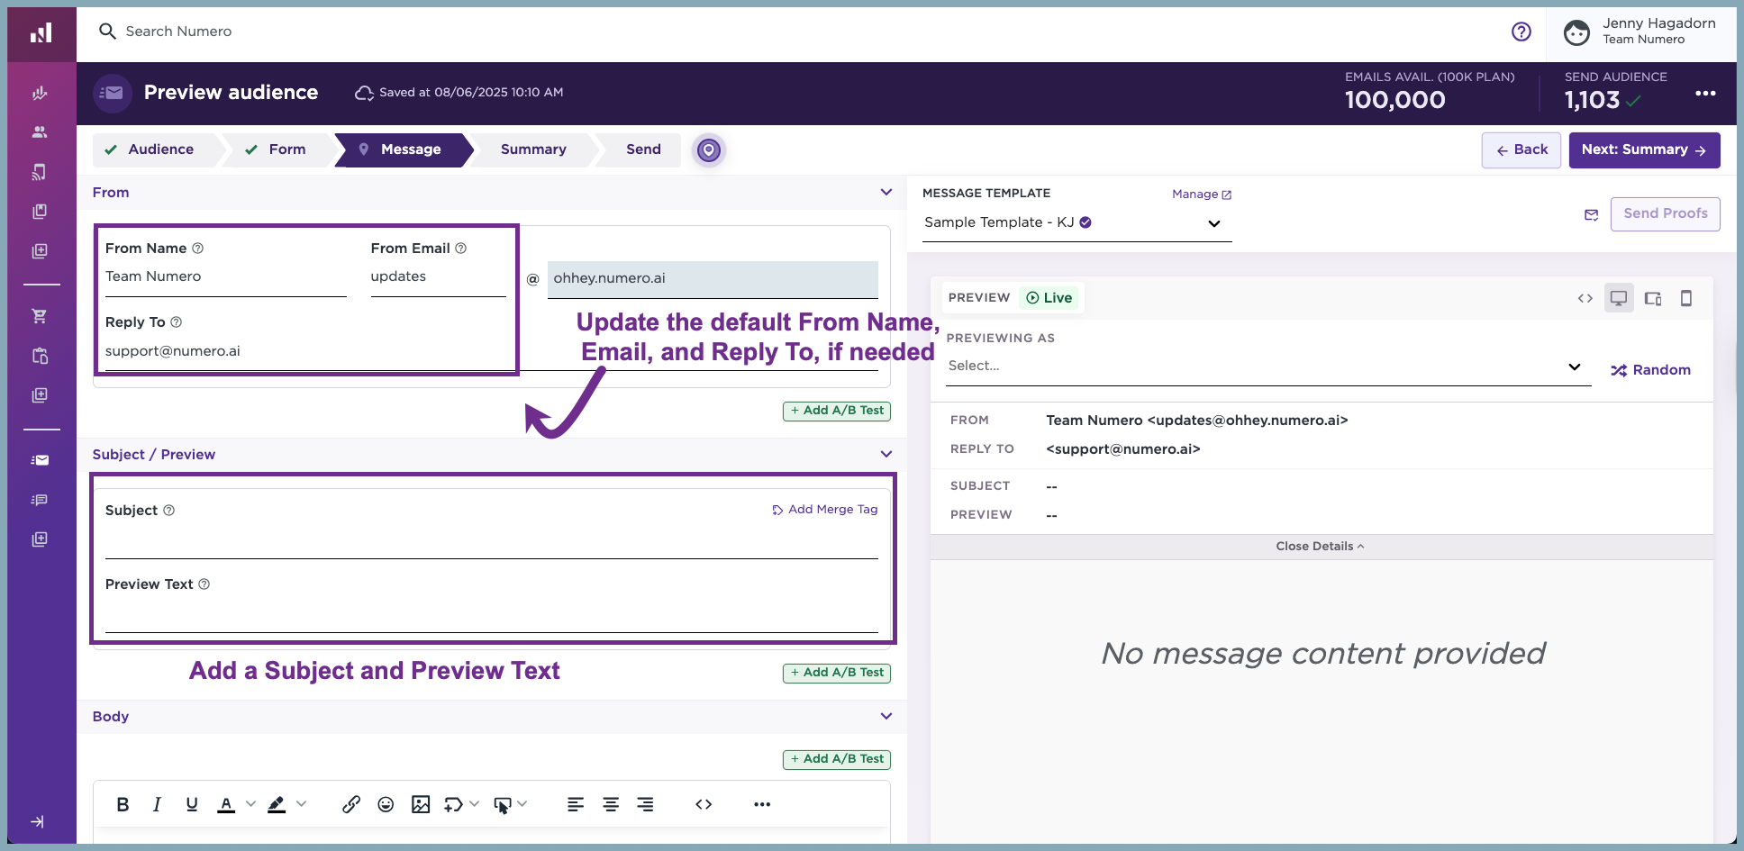Click the Search Numero field
1744x851 pixels.
pos(178,32)
